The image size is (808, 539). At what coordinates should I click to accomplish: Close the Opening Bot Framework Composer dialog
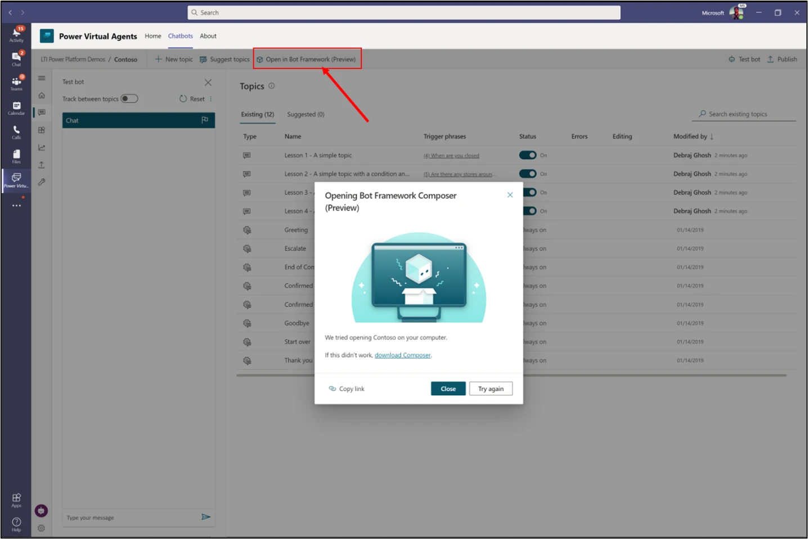click(510, 195)
